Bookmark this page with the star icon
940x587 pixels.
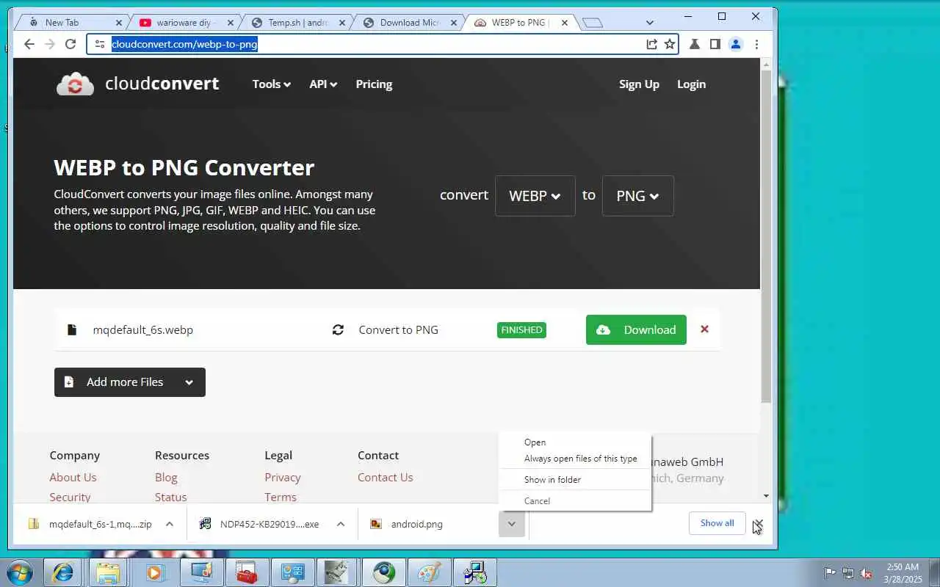coord(670,44)
